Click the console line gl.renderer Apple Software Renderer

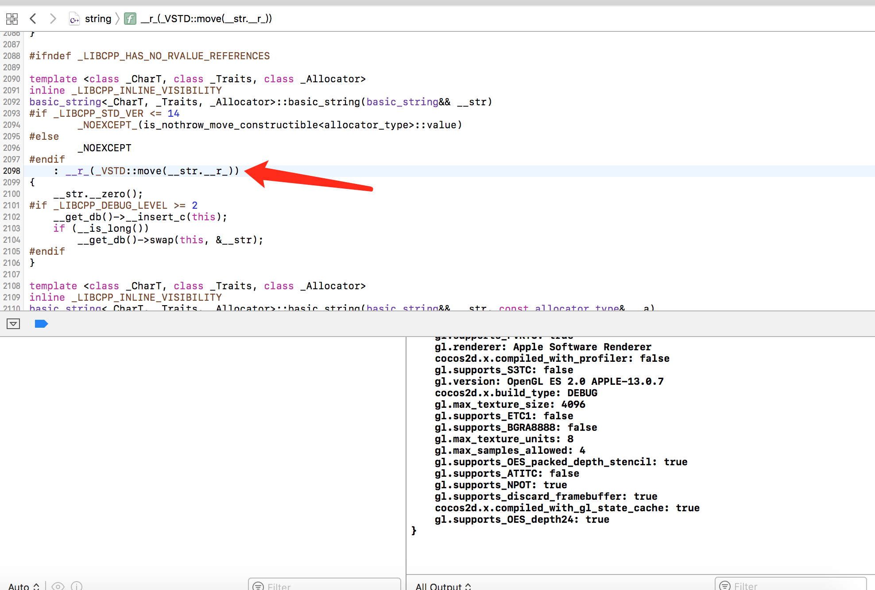(543, 347)
